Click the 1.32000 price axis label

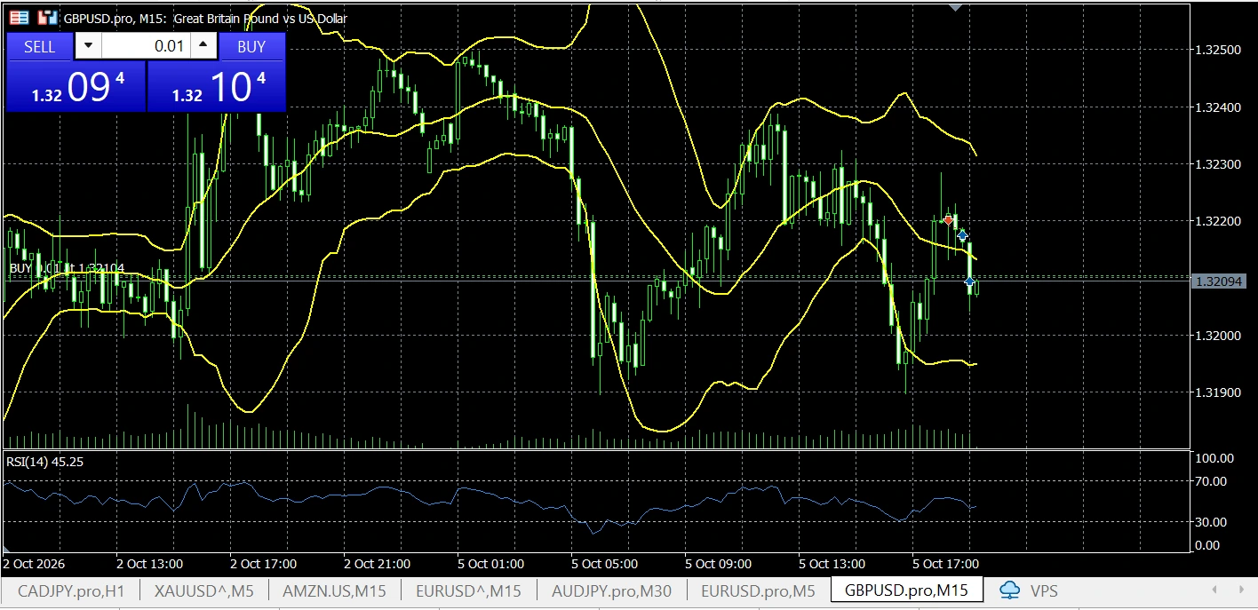click(x=1219, y=336)
